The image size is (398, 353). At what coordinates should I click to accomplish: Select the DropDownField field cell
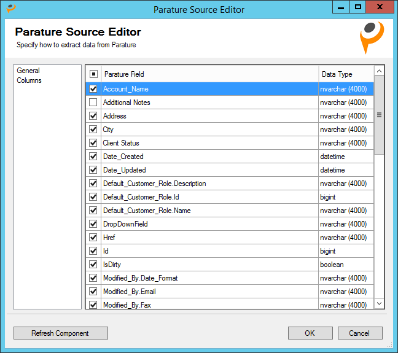[209, 224]
